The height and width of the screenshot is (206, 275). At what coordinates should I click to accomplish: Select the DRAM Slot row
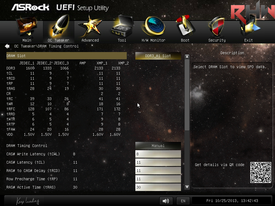(x=67, y=56)
